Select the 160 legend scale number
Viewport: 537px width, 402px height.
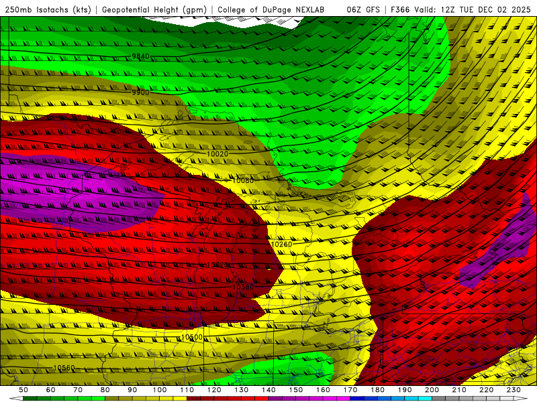(x=323, y=390)
